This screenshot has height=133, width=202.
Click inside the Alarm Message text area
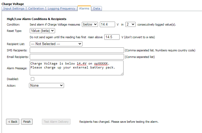(77, 68)
